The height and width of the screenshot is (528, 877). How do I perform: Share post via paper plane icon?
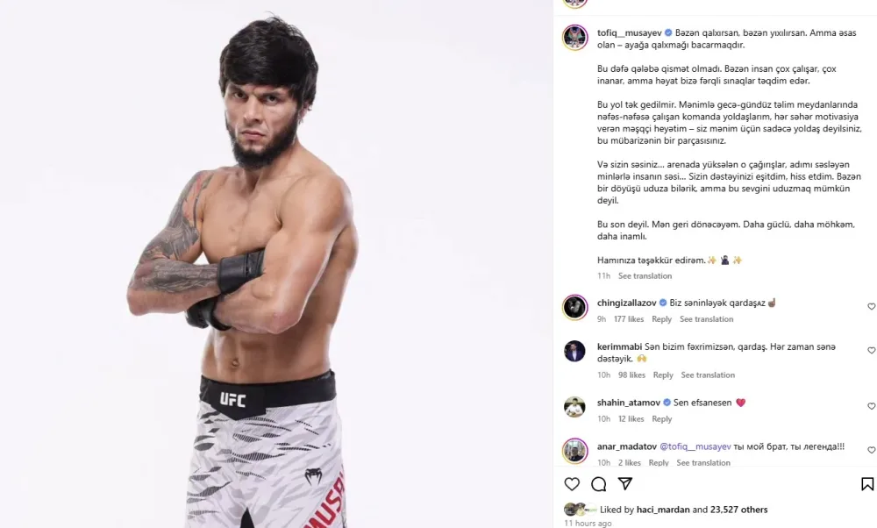tap(625, 484)
